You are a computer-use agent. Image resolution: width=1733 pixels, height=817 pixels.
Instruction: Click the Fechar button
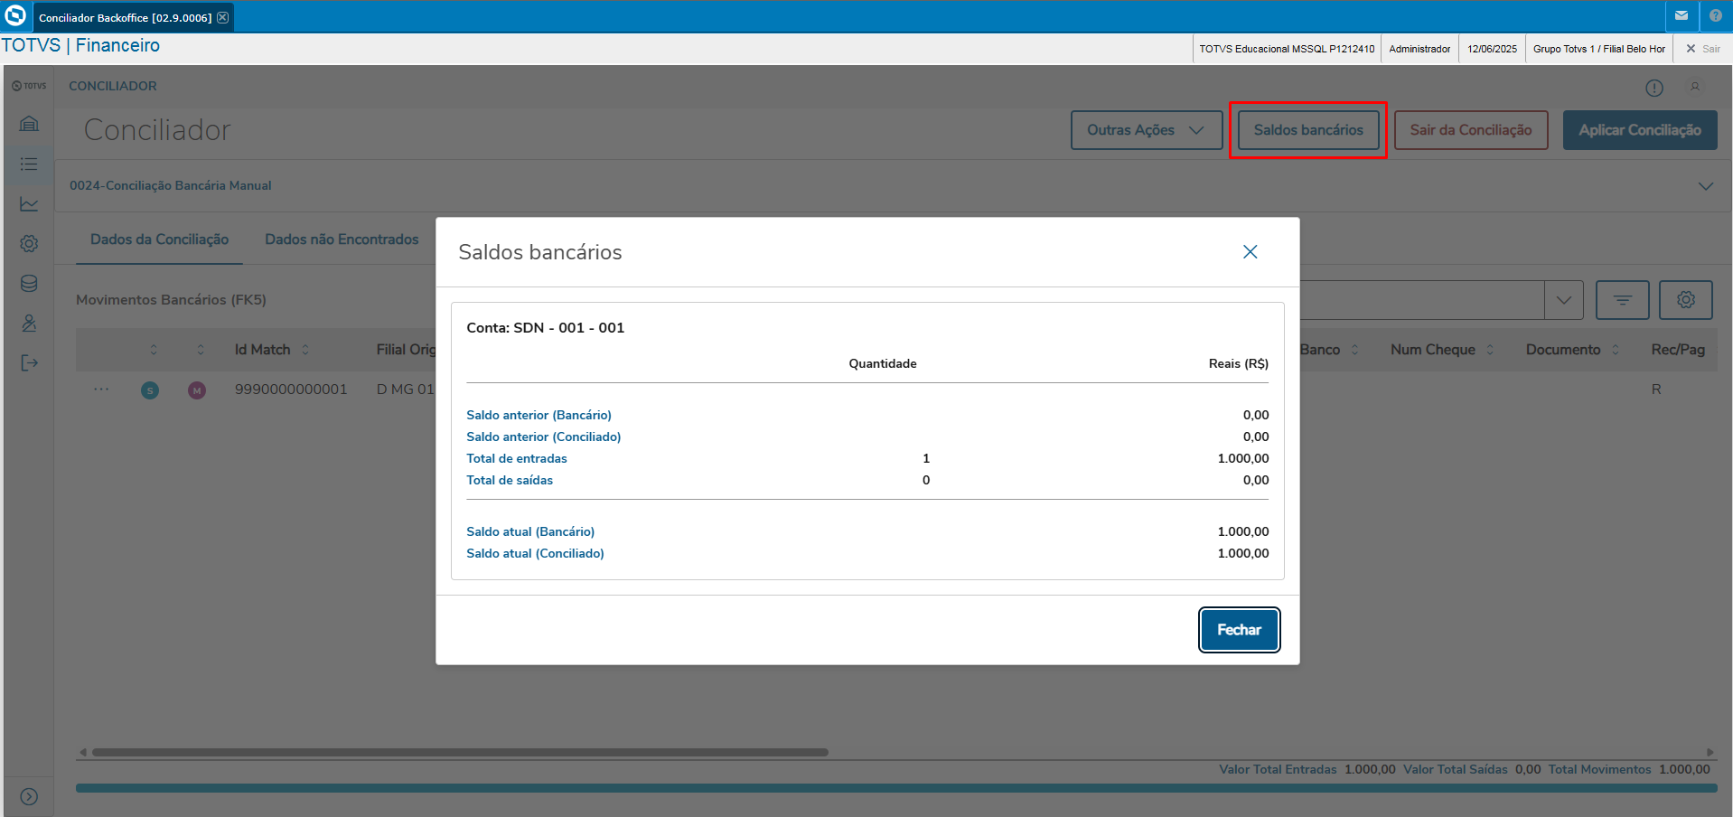pos(1239,630)
